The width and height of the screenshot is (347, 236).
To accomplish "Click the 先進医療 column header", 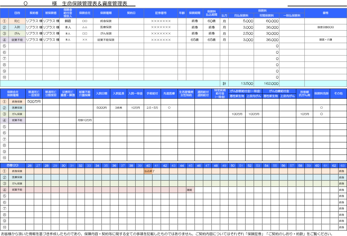I will tap(169, 94).
